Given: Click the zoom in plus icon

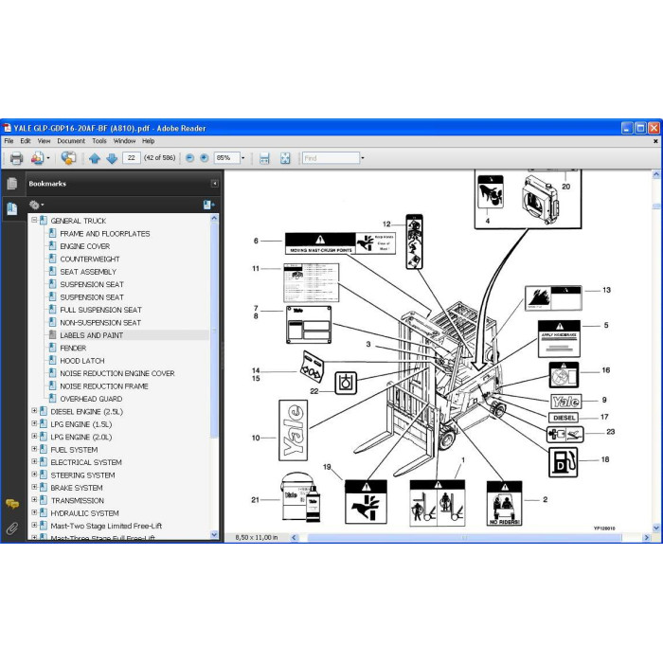Looking at the screenshot, I should click(205, 158).
